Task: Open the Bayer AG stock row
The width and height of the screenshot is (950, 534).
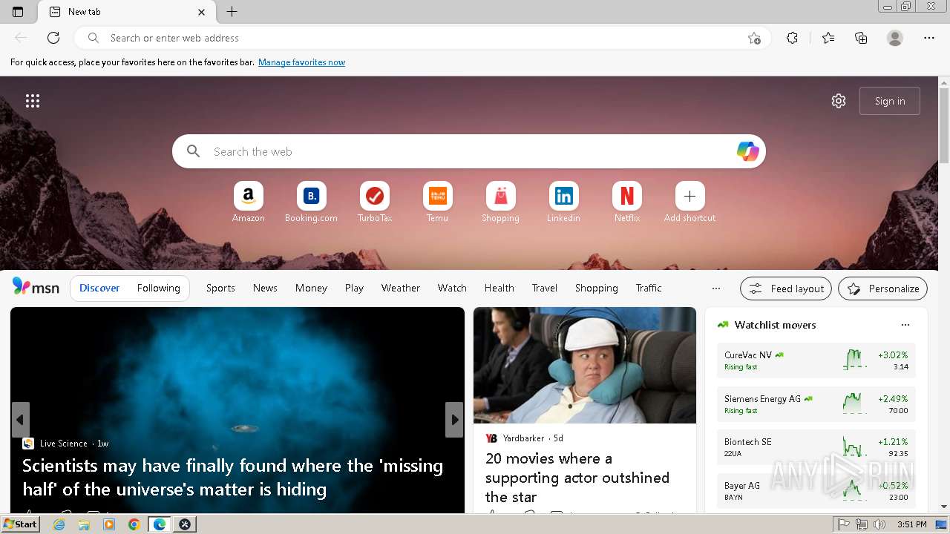Action: click(x=816, y=491)
